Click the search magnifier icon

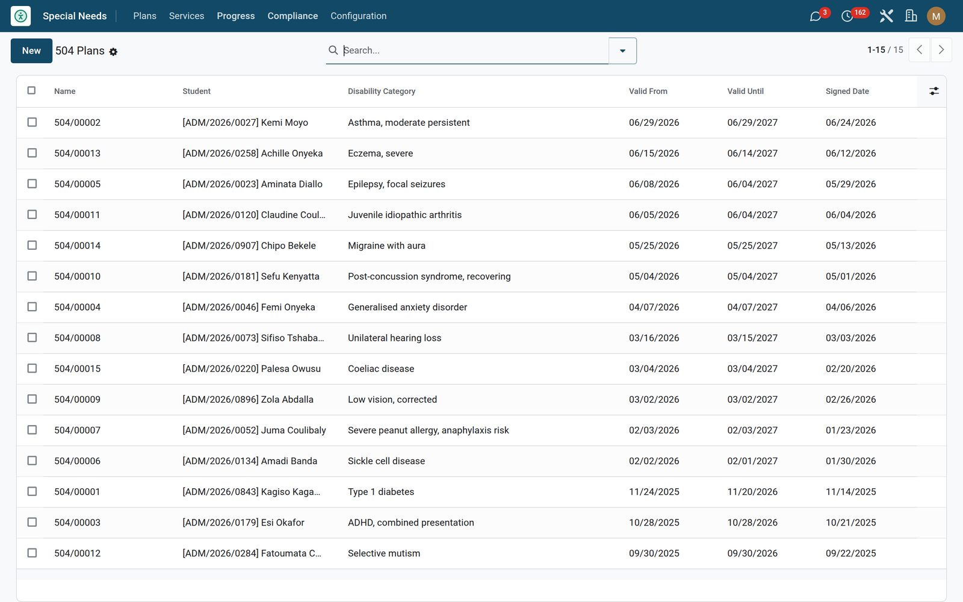click(333, 50)
